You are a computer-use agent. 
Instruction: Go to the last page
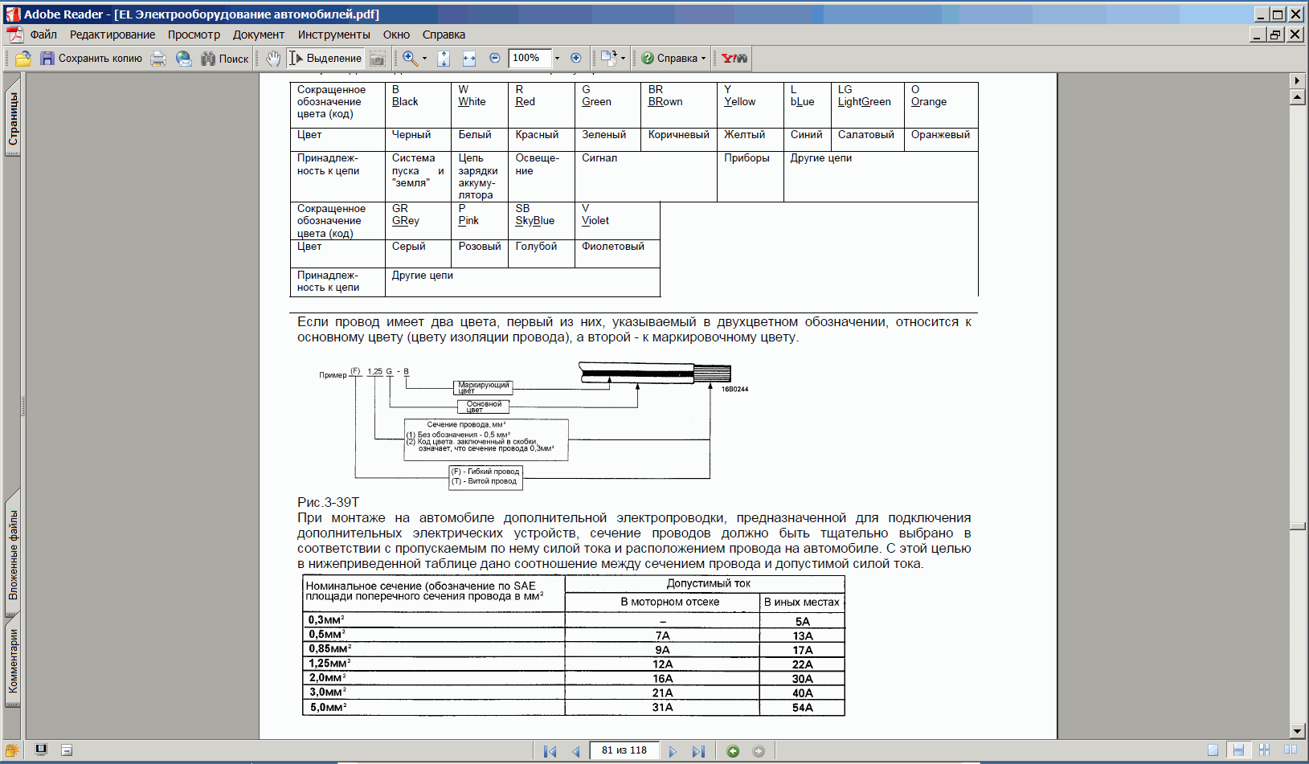[698, 751]
